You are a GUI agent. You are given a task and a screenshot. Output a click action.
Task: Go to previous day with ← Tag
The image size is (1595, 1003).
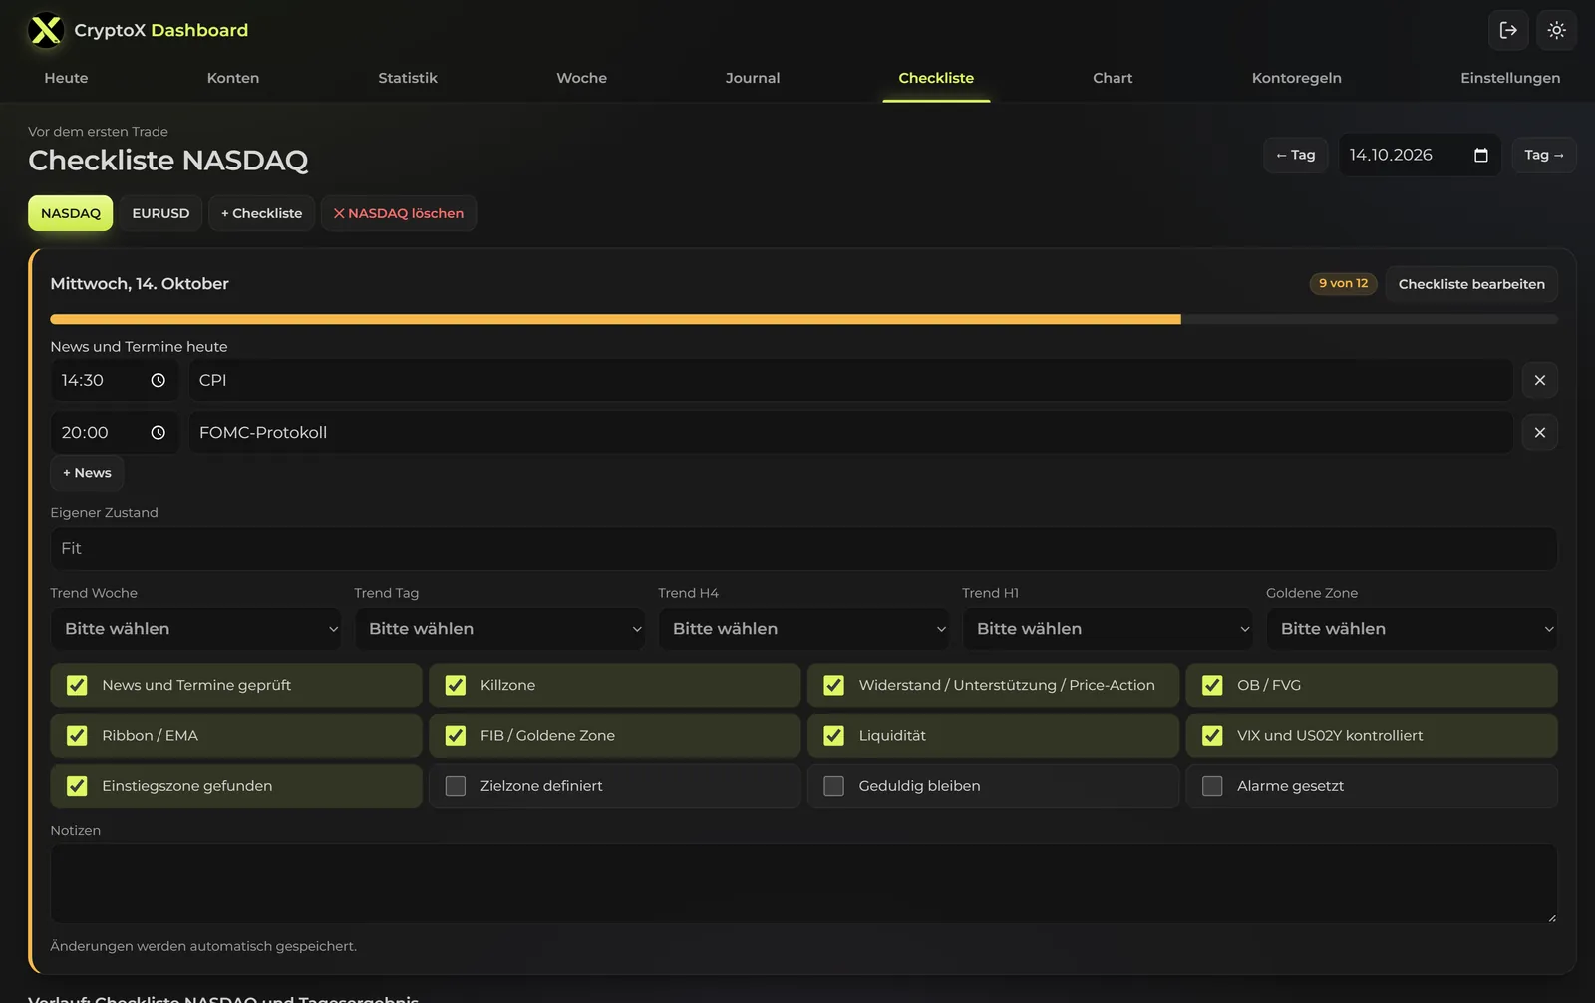coord(1295,155)
